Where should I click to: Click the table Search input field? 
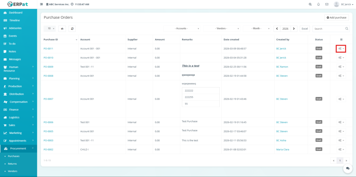click(329, 29)
